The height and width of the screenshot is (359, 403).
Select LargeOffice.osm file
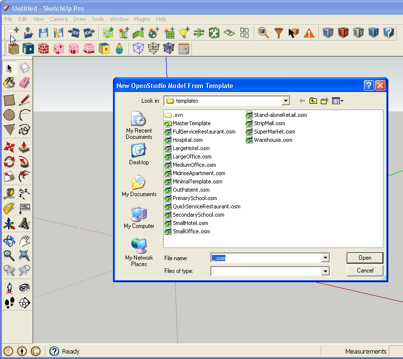[x=188, y=157]
